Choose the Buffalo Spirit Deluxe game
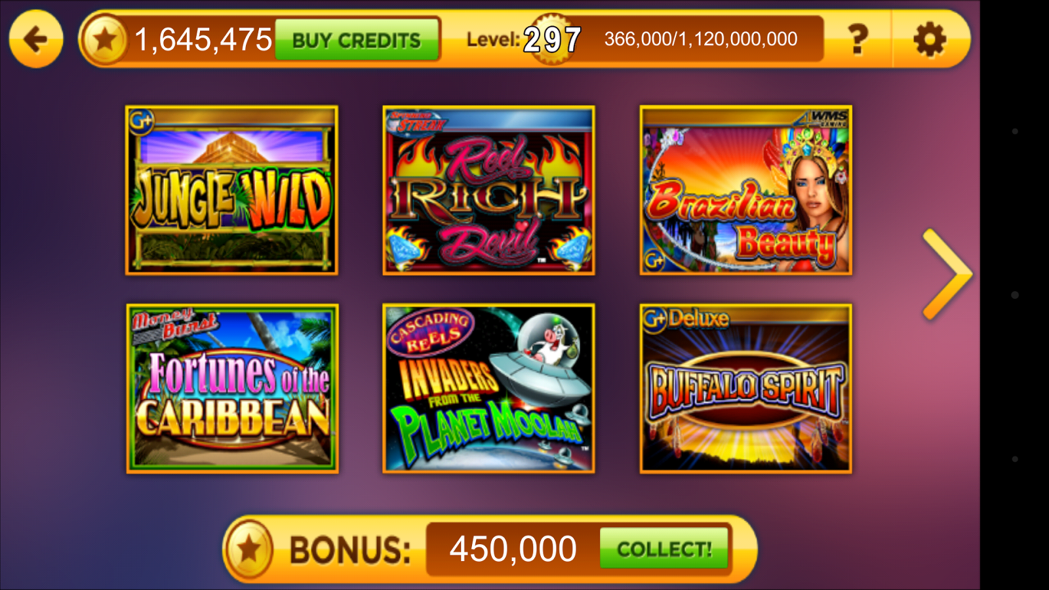This screenshot has height=590, width=1049. pyautogui.click(x=745, y=388)
